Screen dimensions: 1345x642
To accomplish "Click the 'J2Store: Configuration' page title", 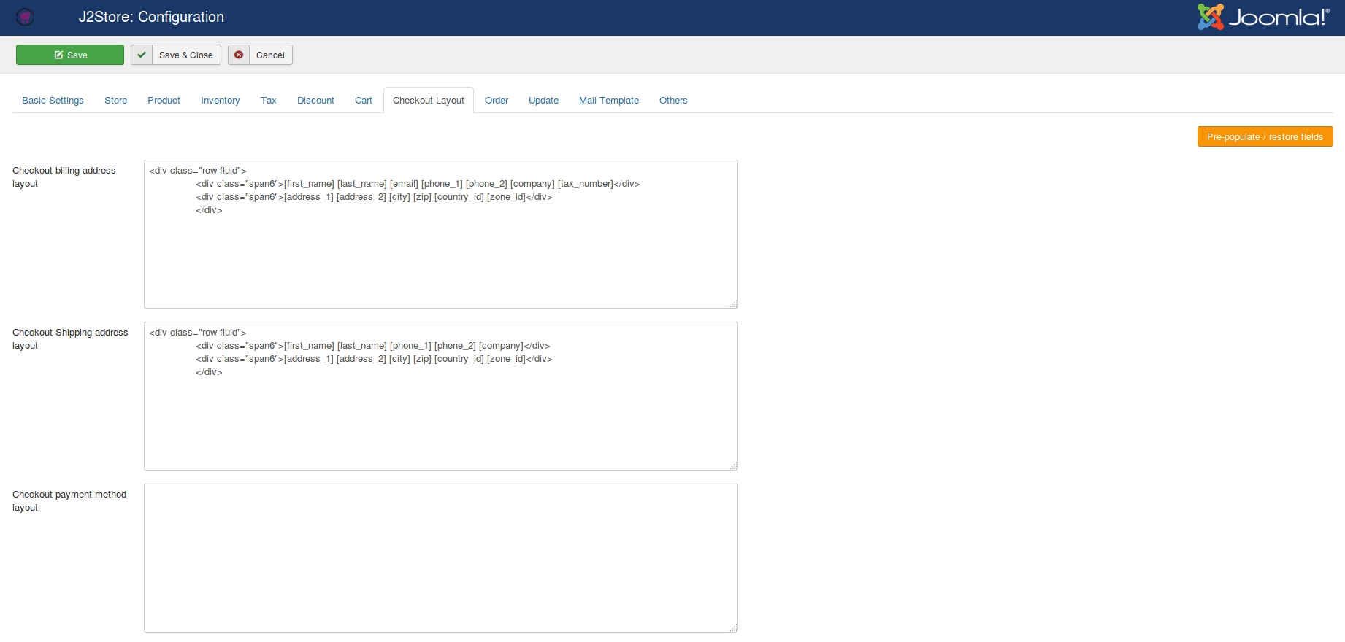I will pos(151,17).
